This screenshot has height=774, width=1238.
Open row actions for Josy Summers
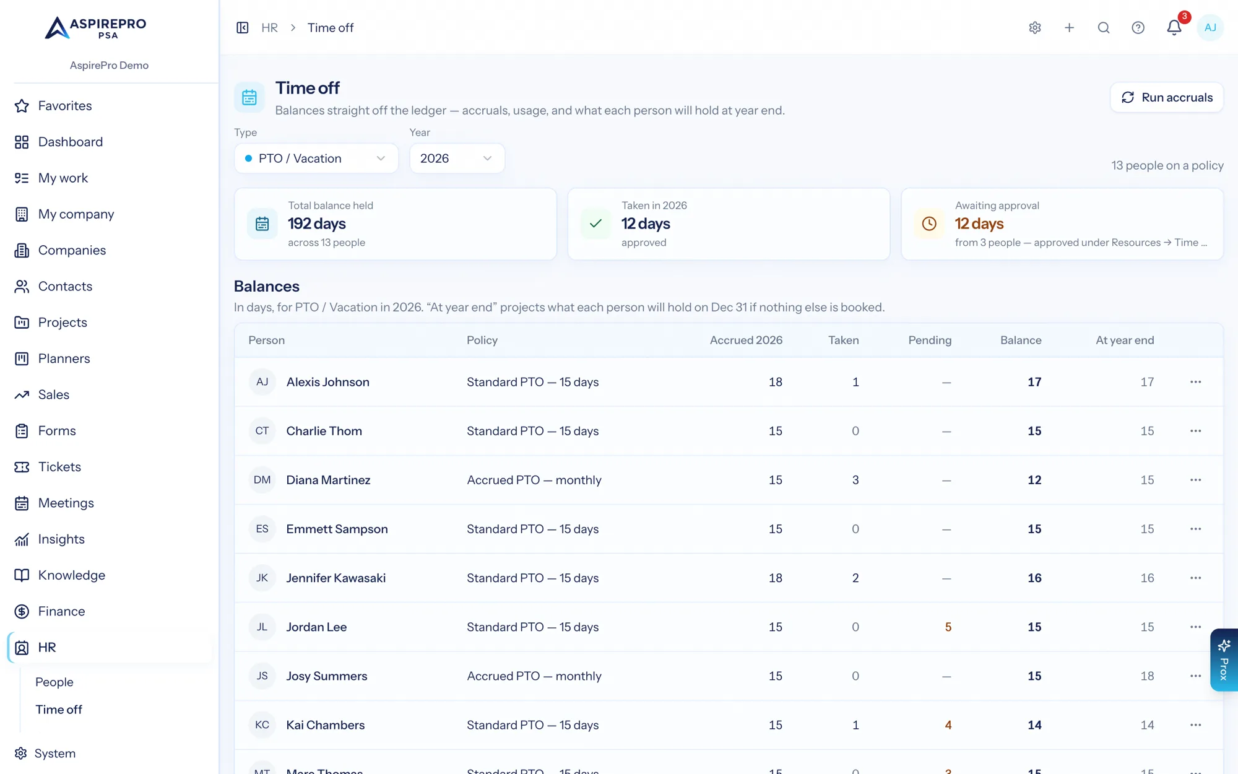click(x=1195, y=676)
